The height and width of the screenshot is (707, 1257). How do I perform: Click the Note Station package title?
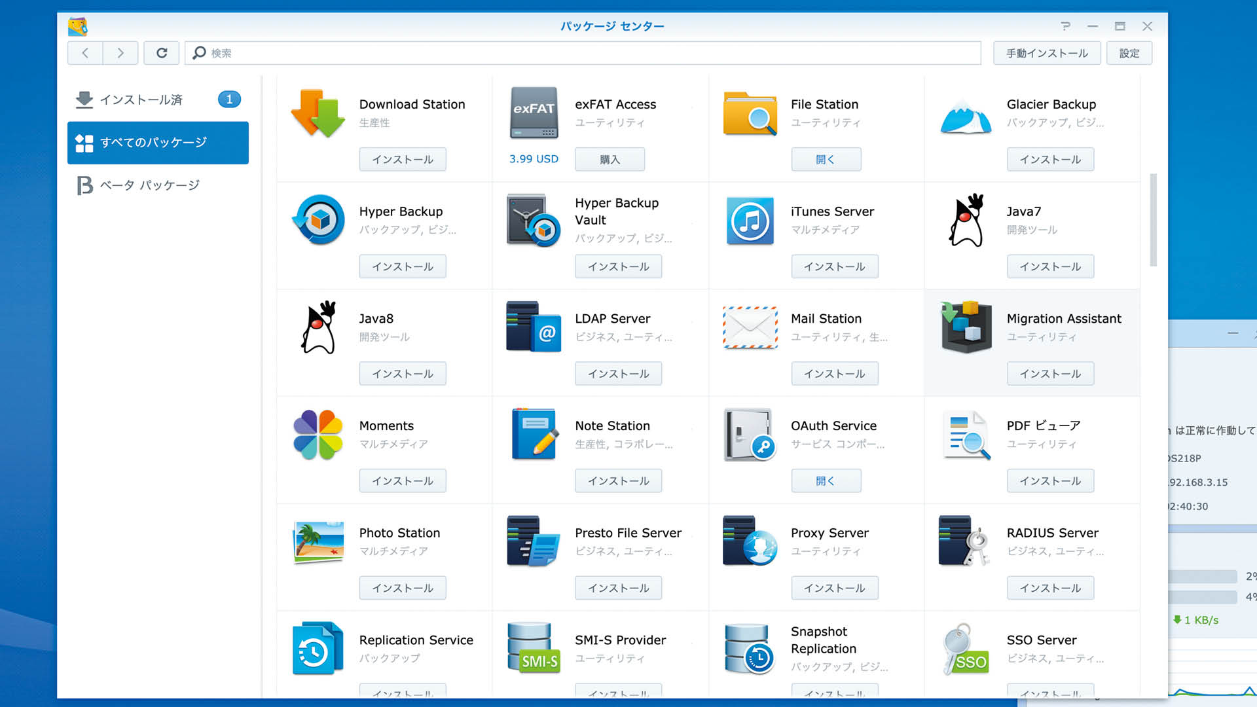pos(612,426)
